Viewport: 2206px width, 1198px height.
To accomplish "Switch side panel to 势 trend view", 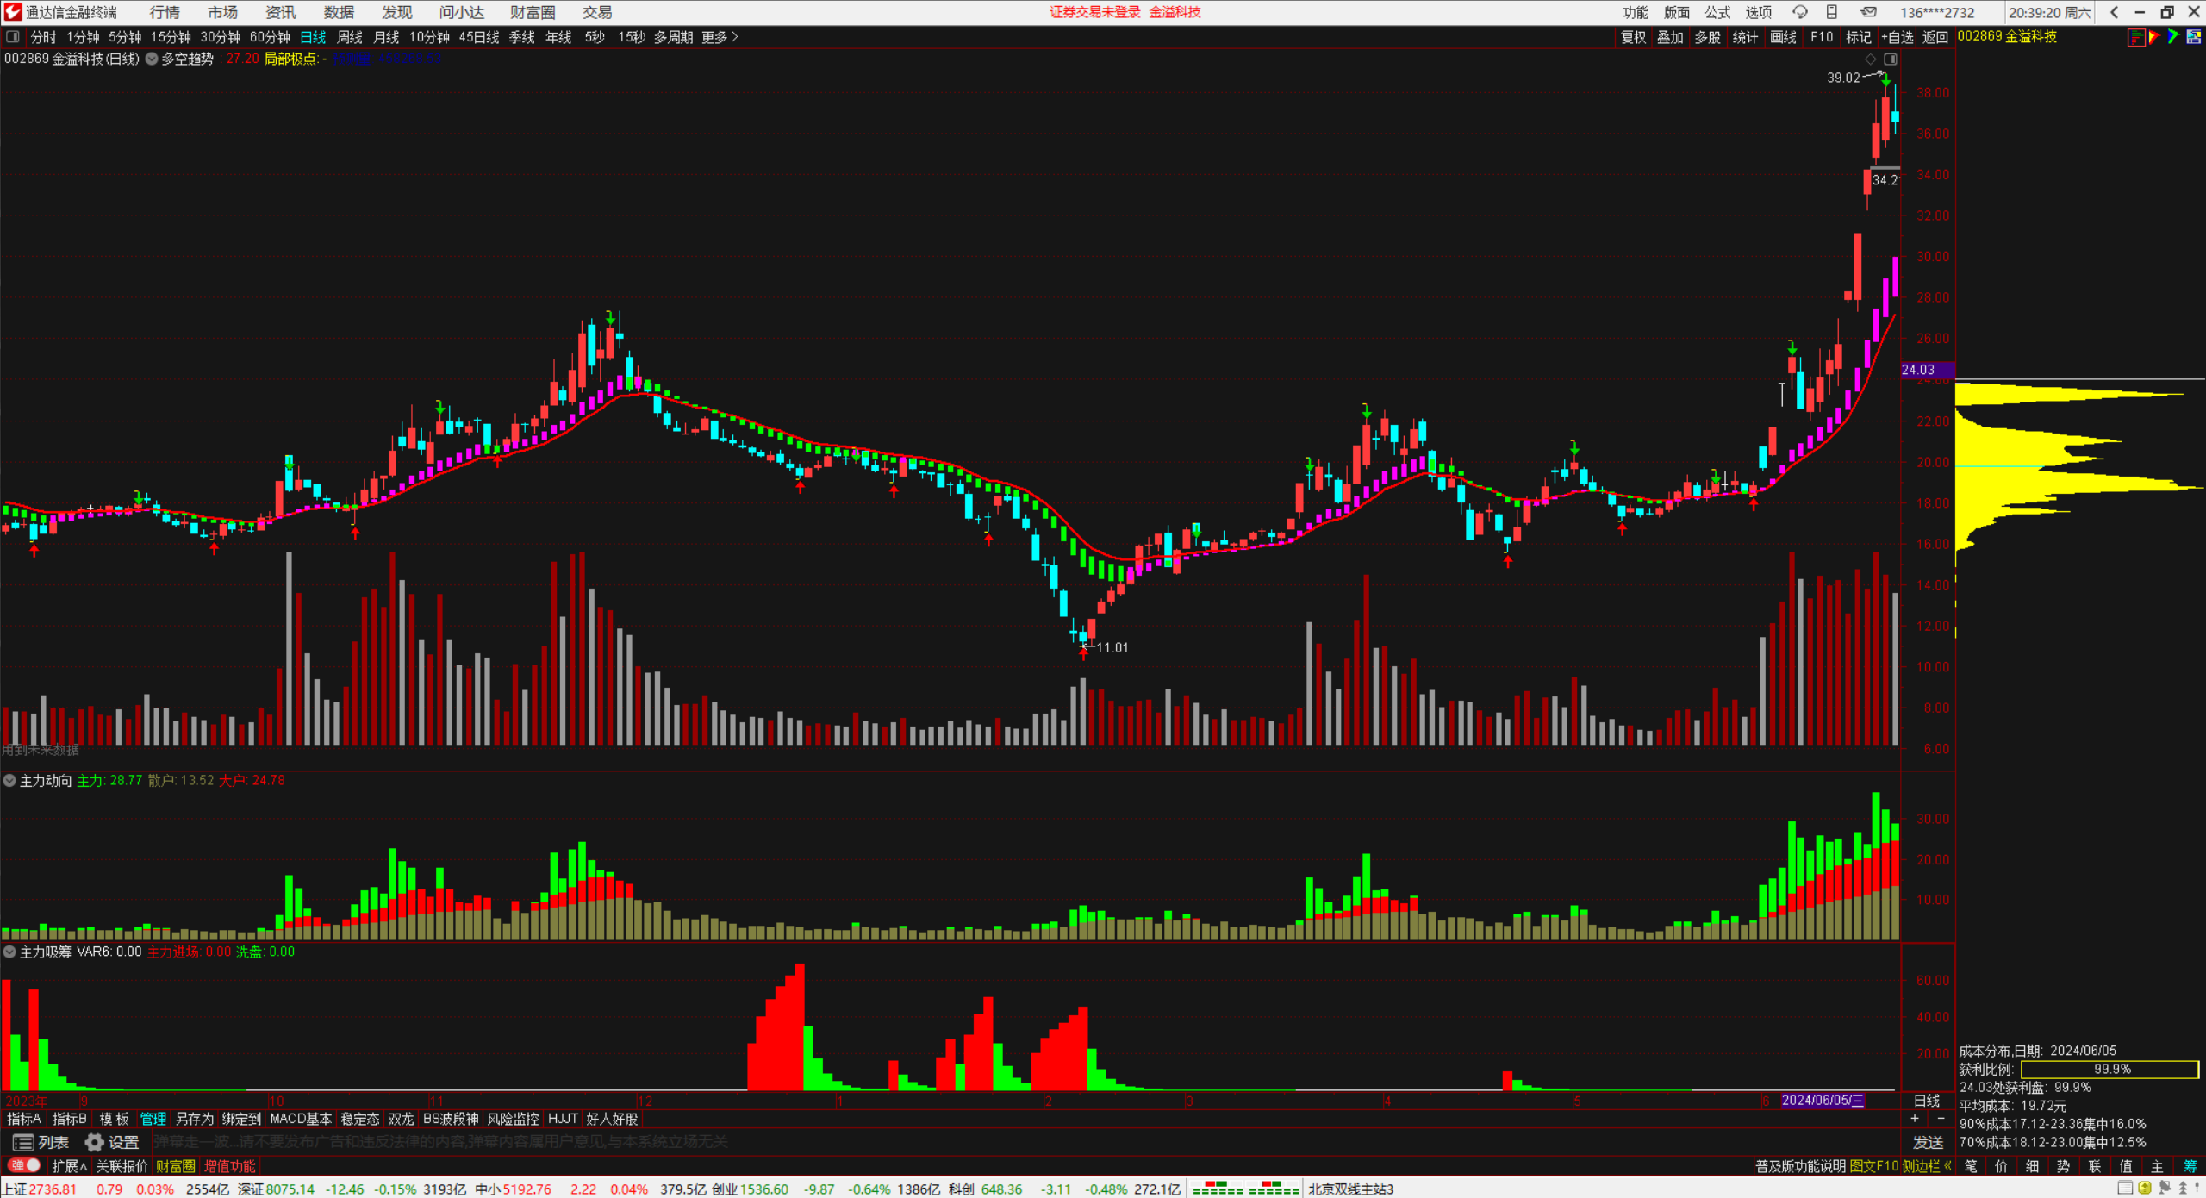I will [2064, 1166].
